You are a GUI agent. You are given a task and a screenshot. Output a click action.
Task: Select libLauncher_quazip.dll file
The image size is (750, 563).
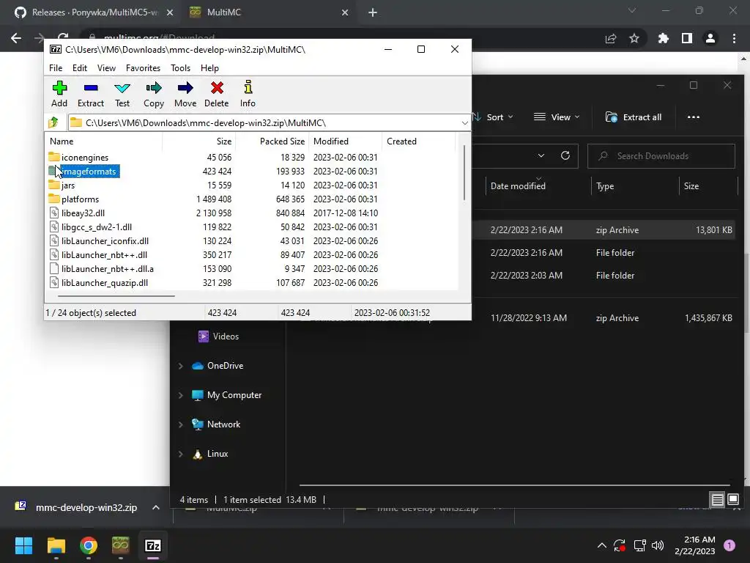(104, 282)
